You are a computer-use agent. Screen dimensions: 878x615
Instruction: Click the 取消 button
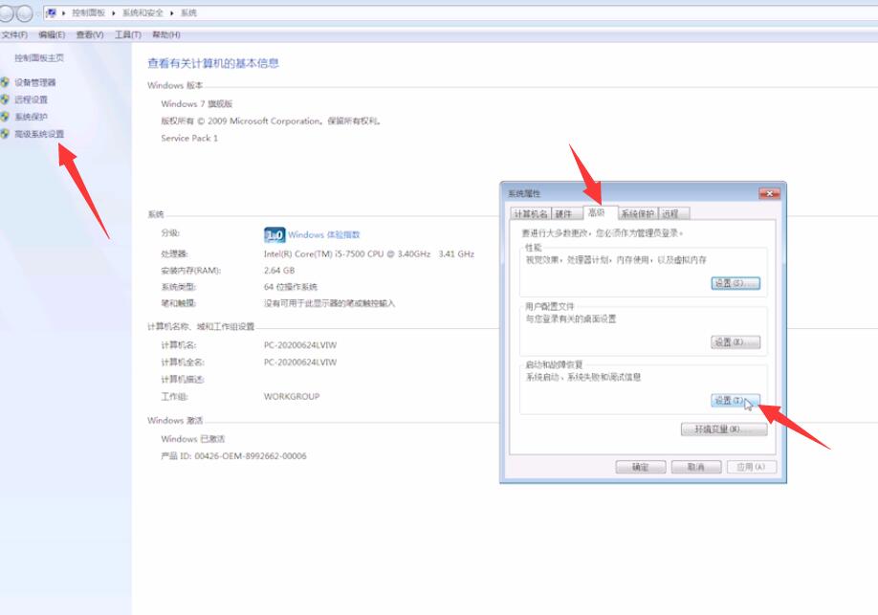click(x=696, y=467)
